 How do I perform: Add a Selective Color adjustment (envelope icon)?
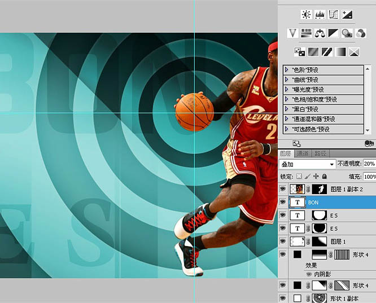click(355, 52)
